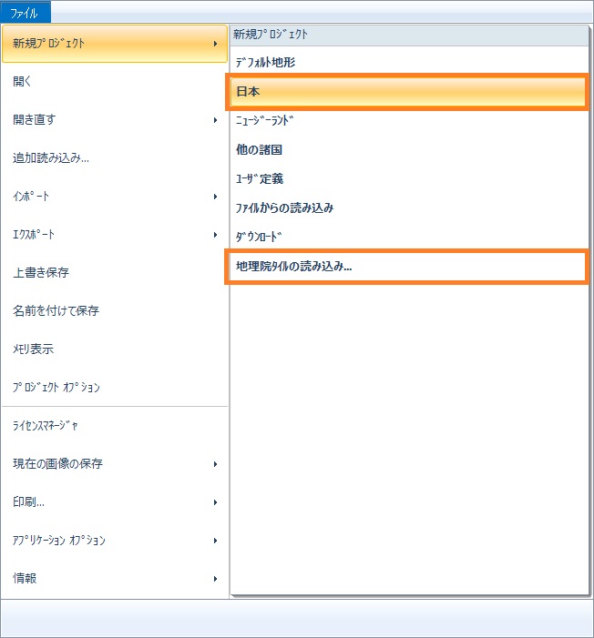The height and width of the screenshot is (638, 594).
Task: Expand the arrow beside アプリケーション オプション
Action: pyautogui.click(x=216, y=541)
